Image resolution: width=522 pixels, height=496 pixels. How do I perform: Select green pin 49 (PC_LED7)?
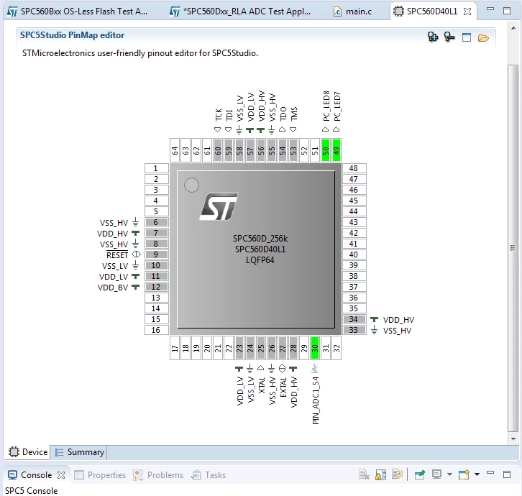coord(336,150)
